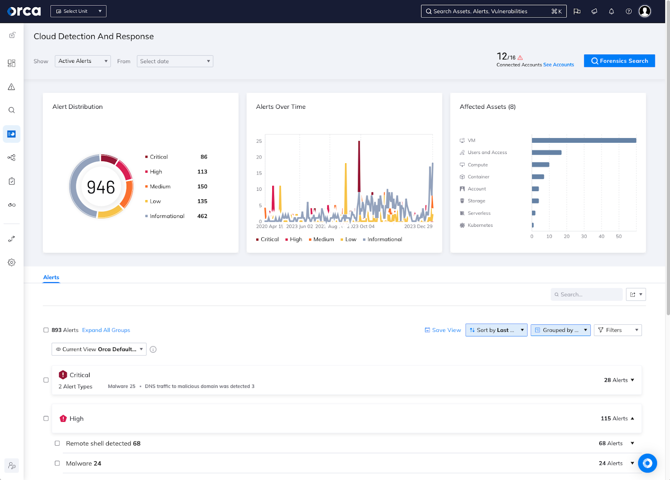Check the 893 Alerts select-all checkbox
Screen dimensions: 670x480
[46, 330]
